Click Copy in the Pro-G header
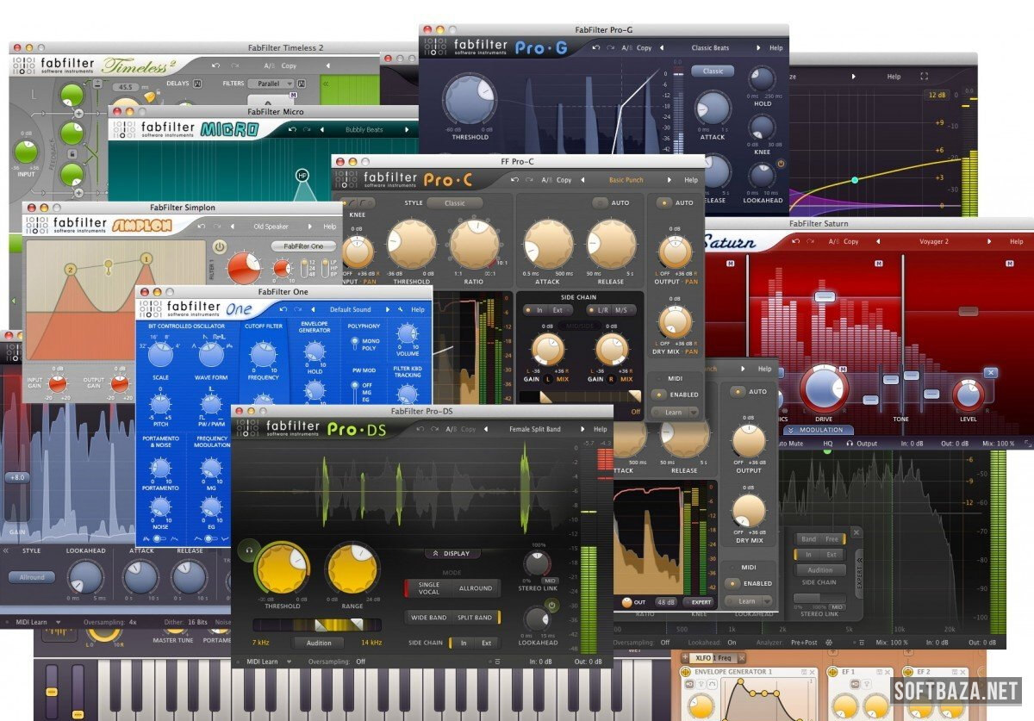This screenshot has width=1034, height=721. point(644,48)
